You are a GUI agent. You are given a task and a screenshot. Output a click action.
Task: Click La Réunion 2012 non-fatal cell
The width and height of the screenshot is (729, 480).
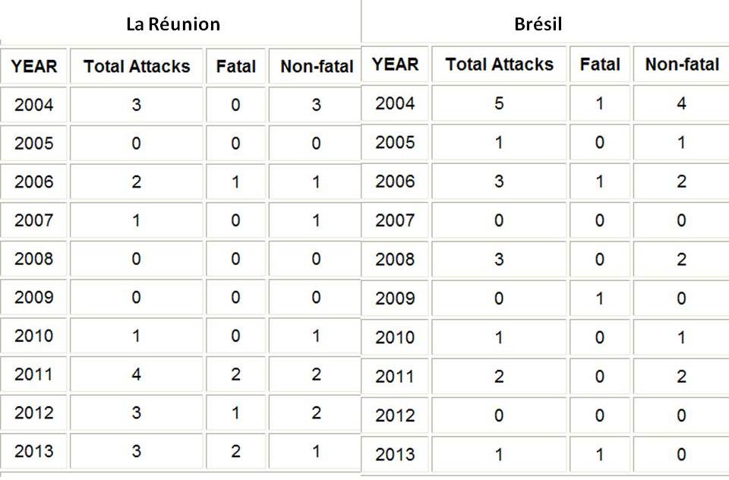click(x=317, y=412)
